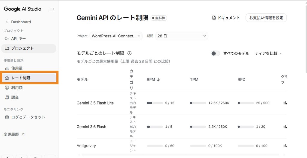Click the Gemini 3.6 Flash model name
This screenshot has width=307, height=158.
click(91, 127)
